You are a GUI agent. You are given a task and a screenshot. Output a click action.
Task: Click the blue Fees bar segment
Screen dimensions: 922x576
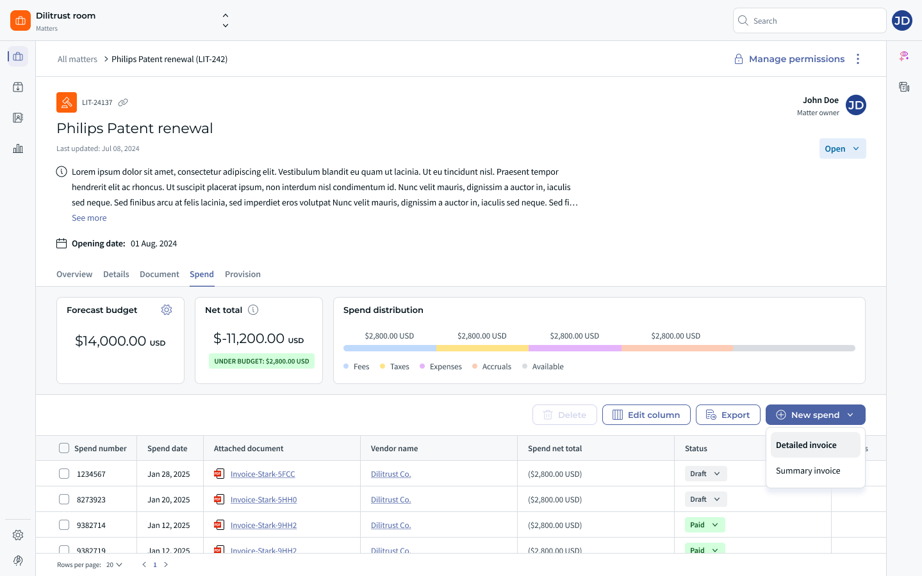coord(390,348)
